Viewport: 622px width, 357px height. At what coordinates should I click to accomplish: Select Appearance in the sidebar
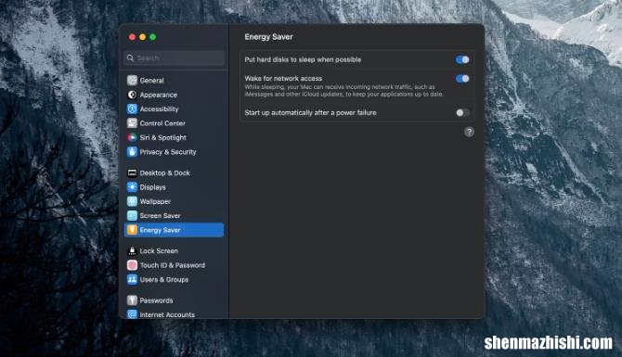[x=158, y=96]
